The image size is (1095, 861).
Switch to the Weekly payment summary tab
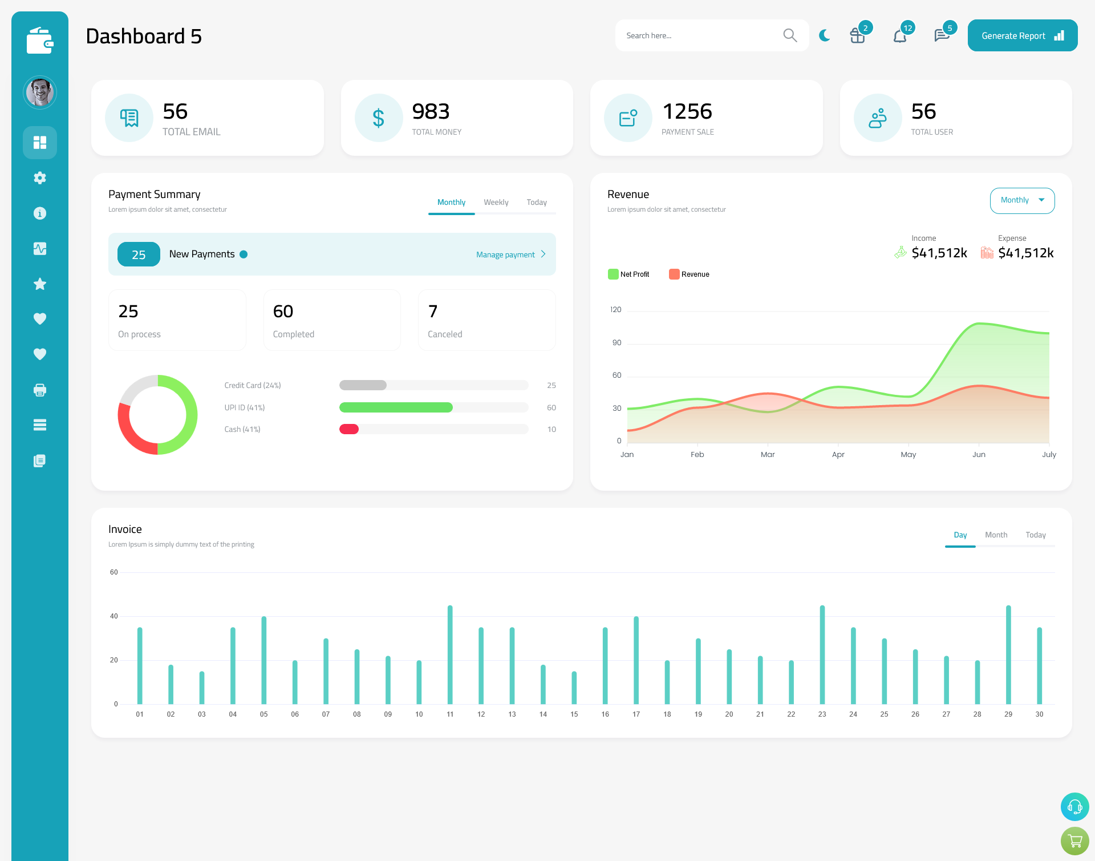point(496,202)
